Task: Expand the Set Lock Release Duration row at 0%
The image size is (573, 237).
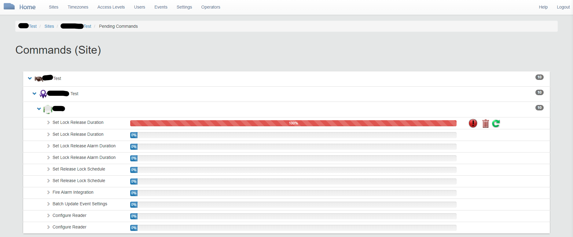Action: click(49, 135)
